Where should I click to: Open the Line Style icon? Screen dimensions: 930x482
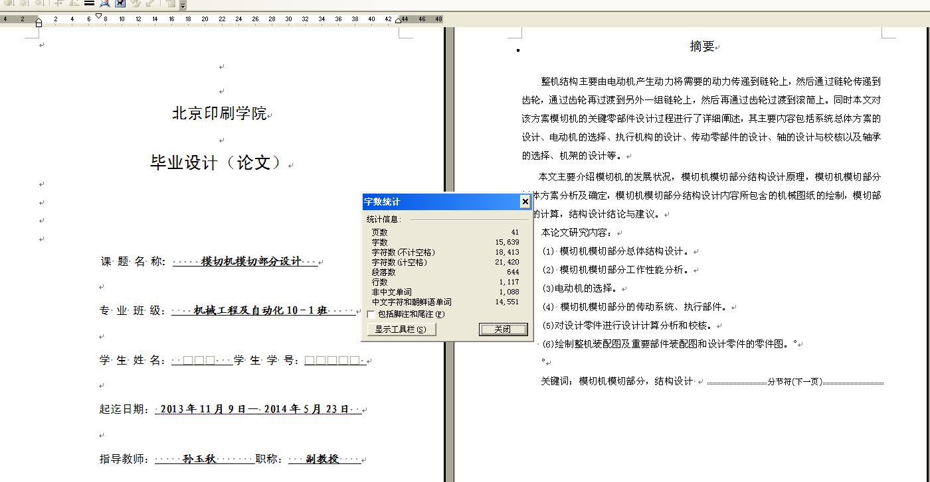90,5
